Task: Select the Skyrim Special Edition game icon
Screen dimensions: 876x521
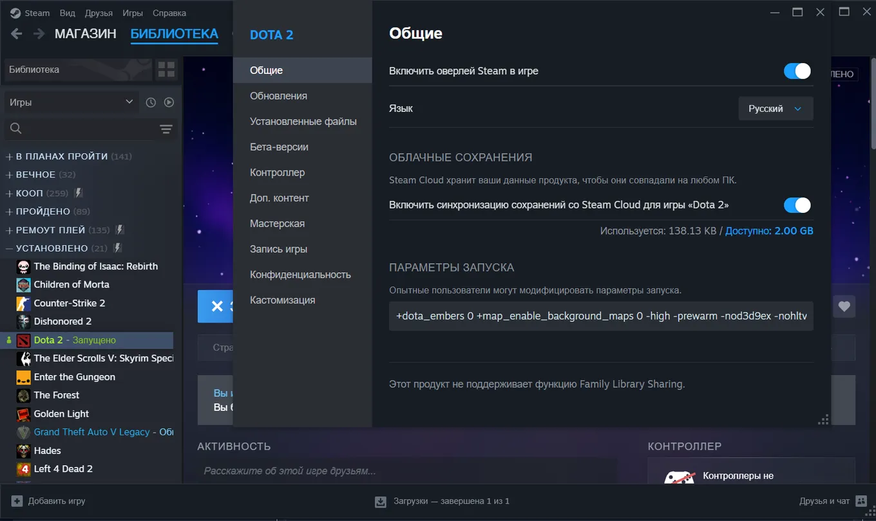Action: [24, 358]
